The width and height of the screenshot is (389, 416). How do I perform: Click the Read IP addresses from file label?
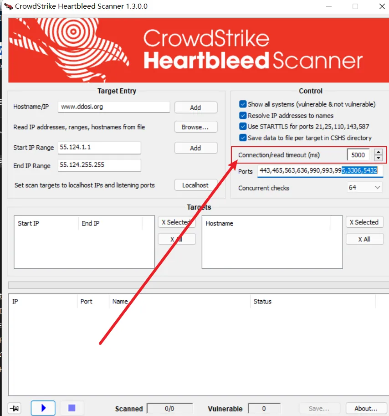(x=79, y=127)
